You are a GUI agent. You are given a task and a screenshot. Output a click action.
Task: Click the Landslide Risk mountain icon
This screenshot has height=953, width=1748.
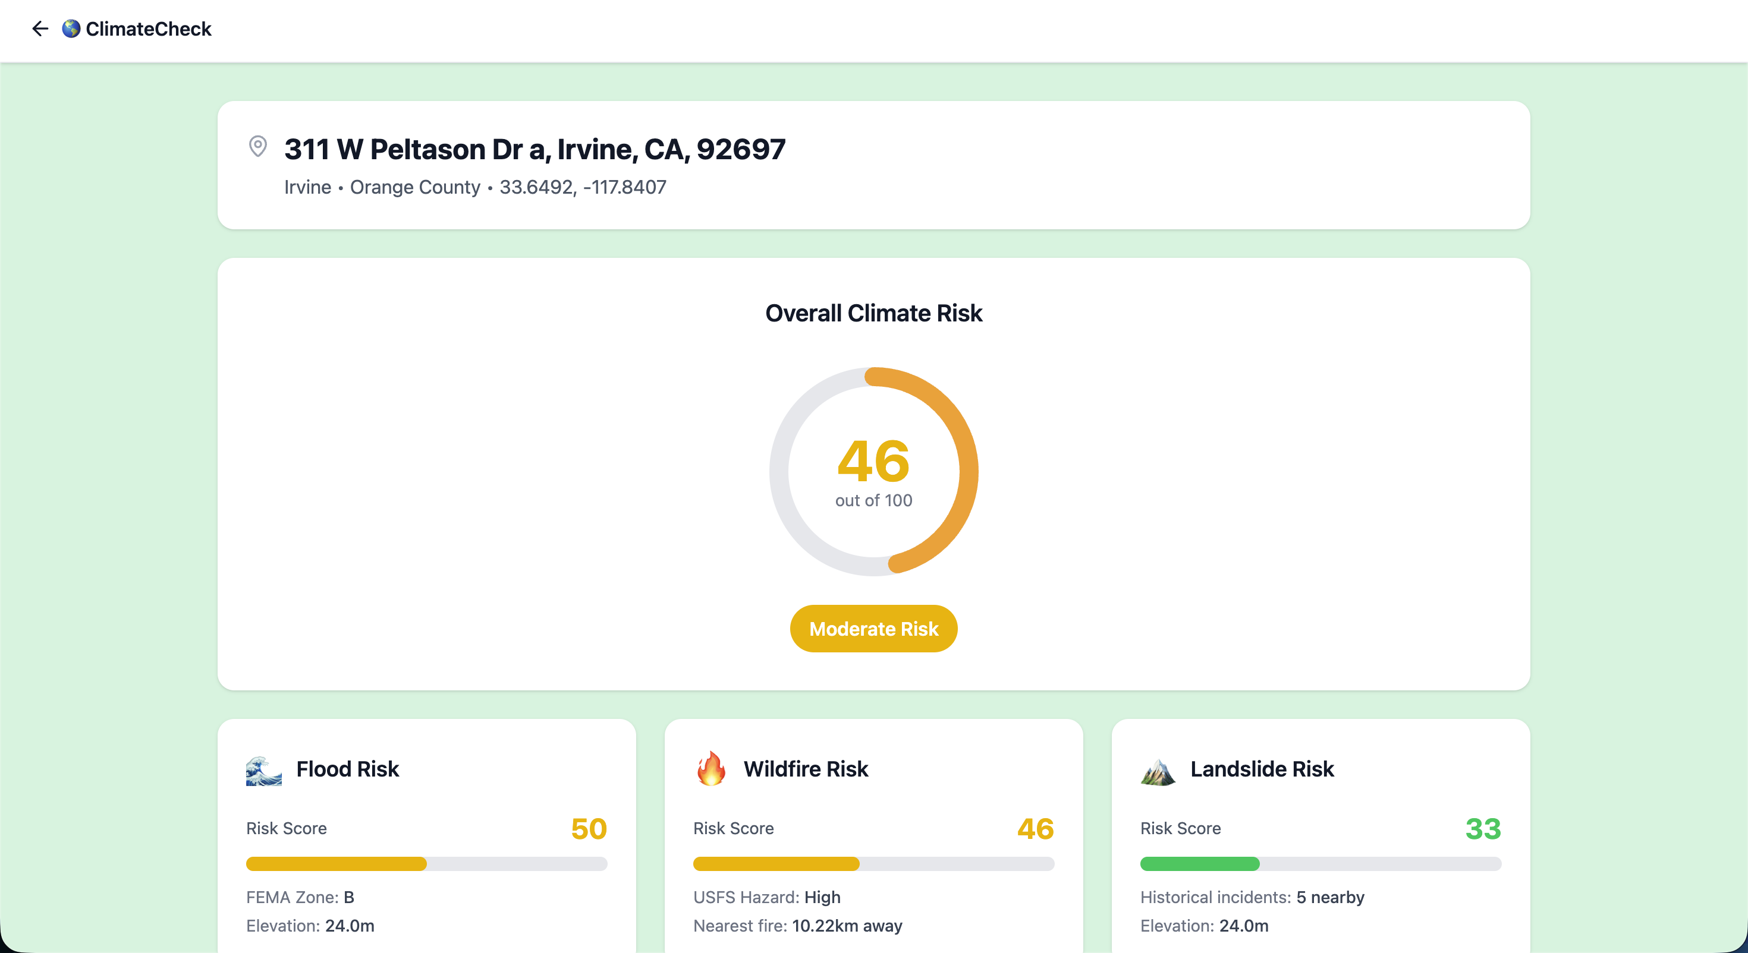point(1158,771)
